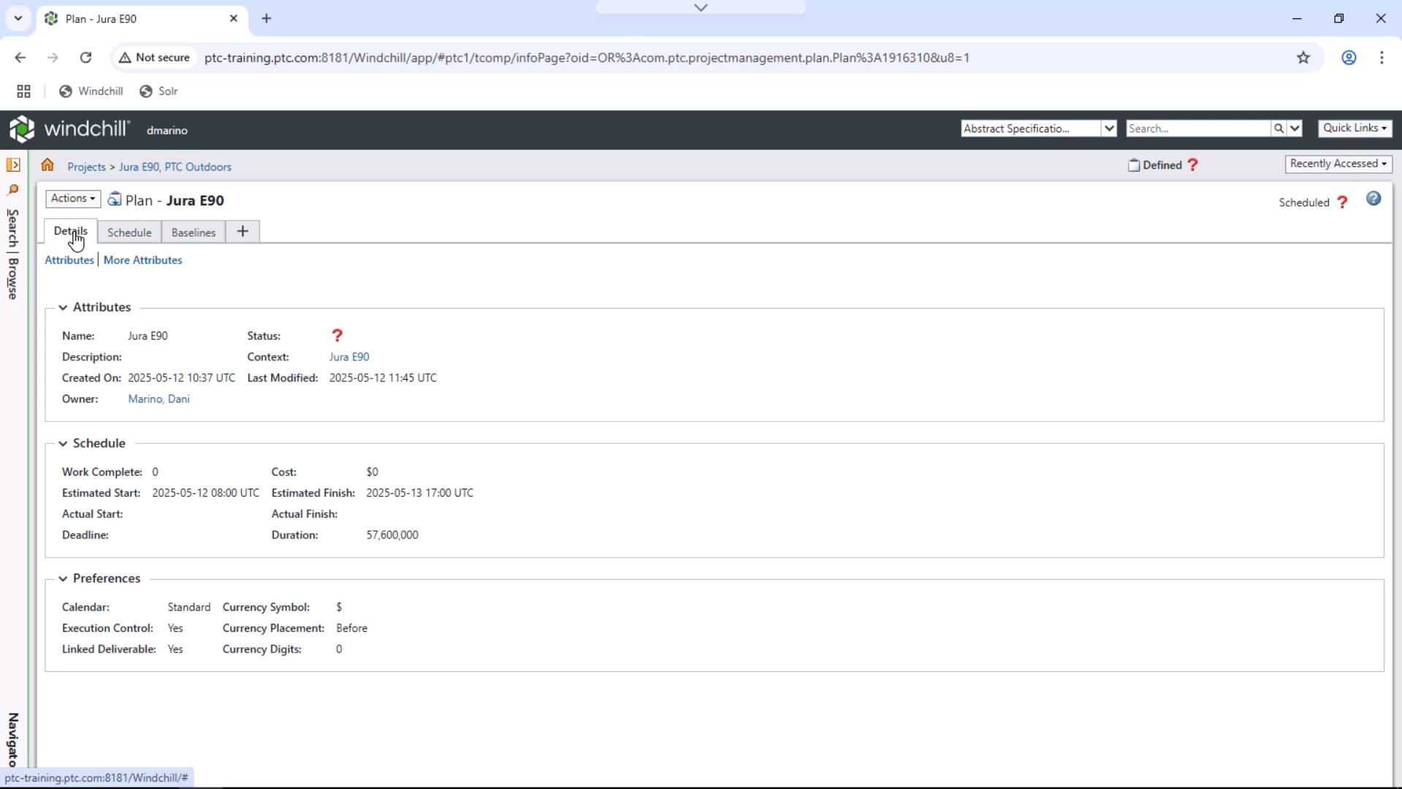1402x789 pixels.
Task: Open the help question mark icon
Action: (x=1374, y=199)
